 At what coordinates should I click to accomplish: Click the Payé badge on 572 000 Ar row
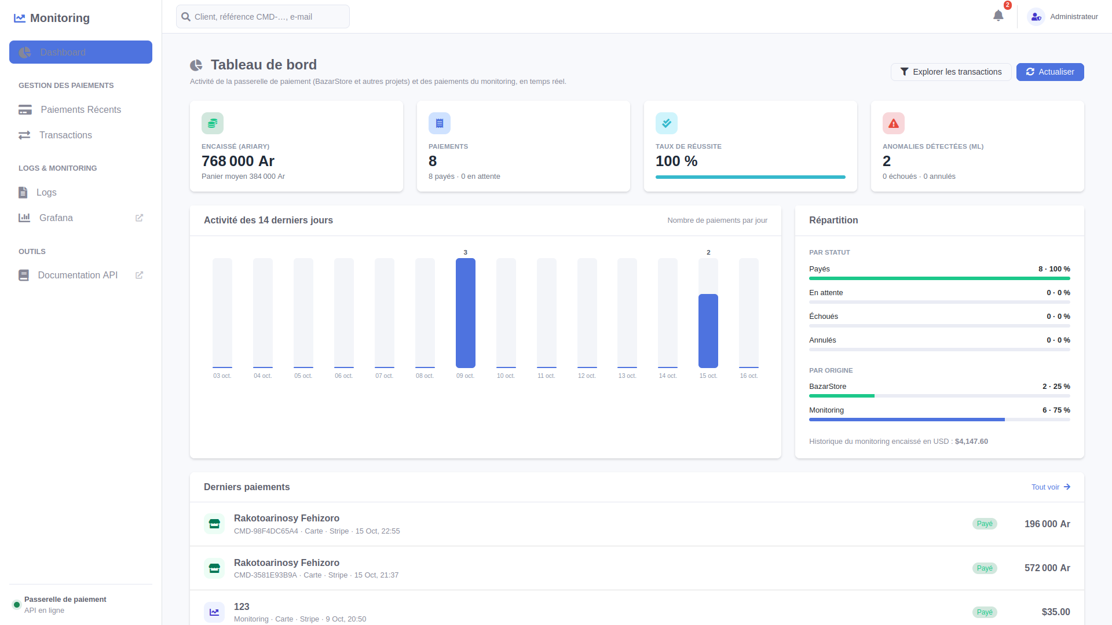tap(985, 568)
